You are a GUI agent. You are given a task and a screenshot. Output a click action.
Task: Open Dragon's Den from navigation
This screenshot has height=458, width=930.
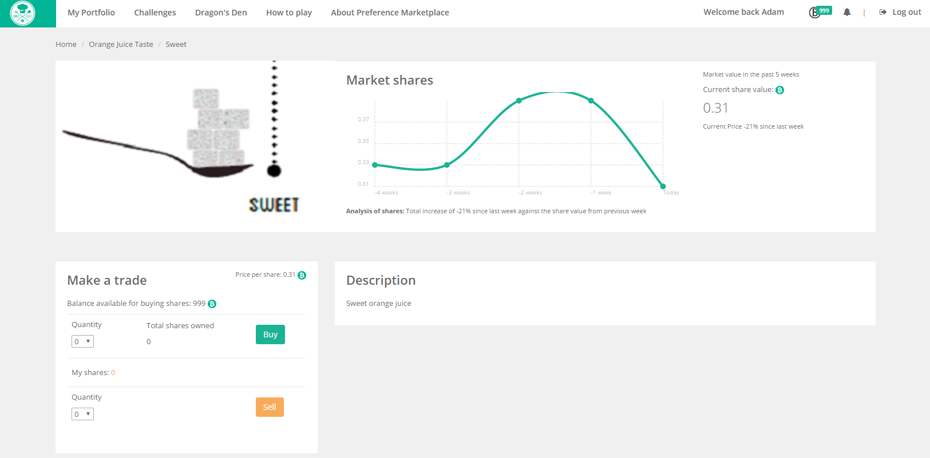click(221, 13)
